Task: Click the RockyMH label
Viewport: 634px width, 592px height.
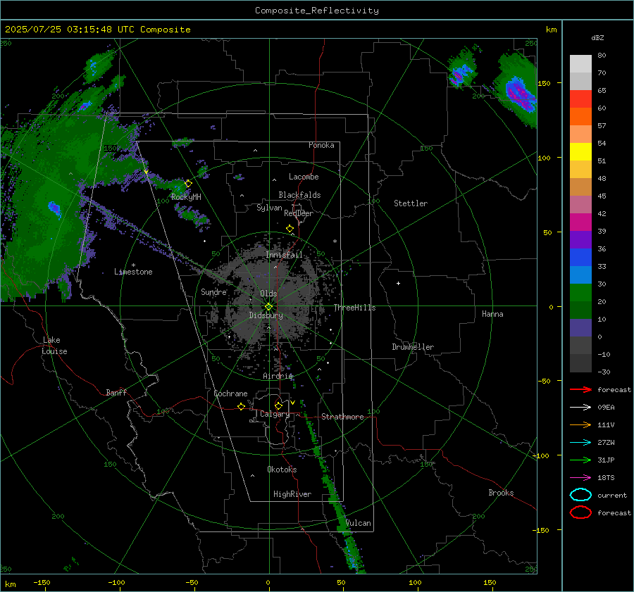Action: [x=186, y=197]
